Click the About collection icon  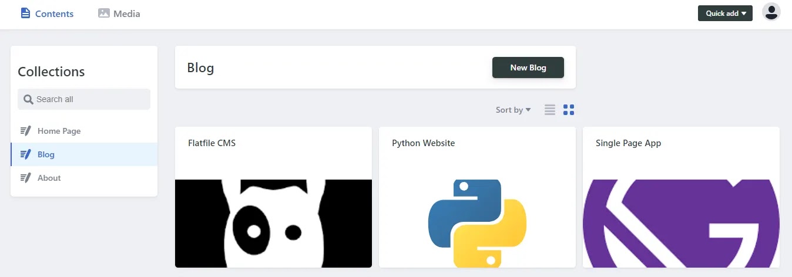(x=25, y=178)
